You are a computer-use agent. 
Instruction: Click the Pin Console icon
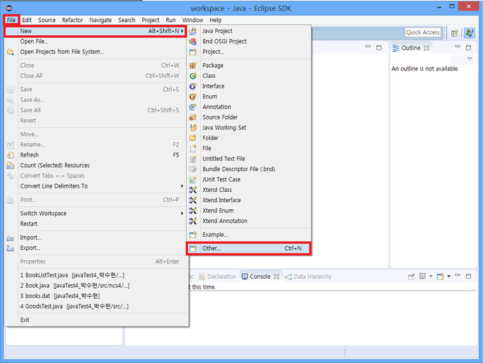tap(411, 277)
